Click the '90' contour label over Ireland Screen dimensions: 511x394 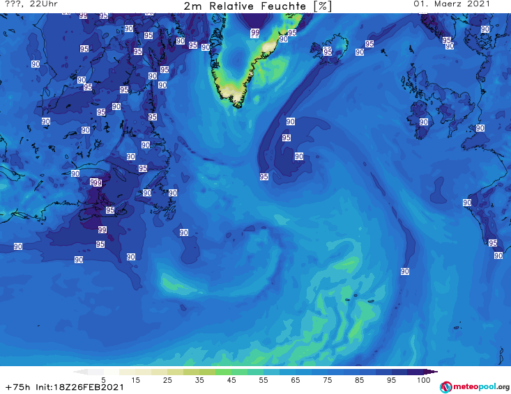423,122
